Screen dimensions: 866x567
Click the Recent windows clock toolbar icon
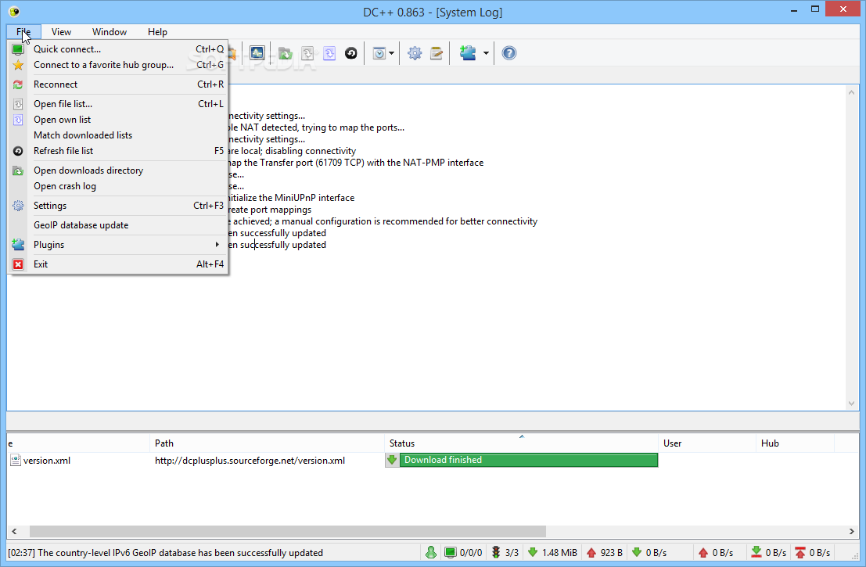click(379, 53)
